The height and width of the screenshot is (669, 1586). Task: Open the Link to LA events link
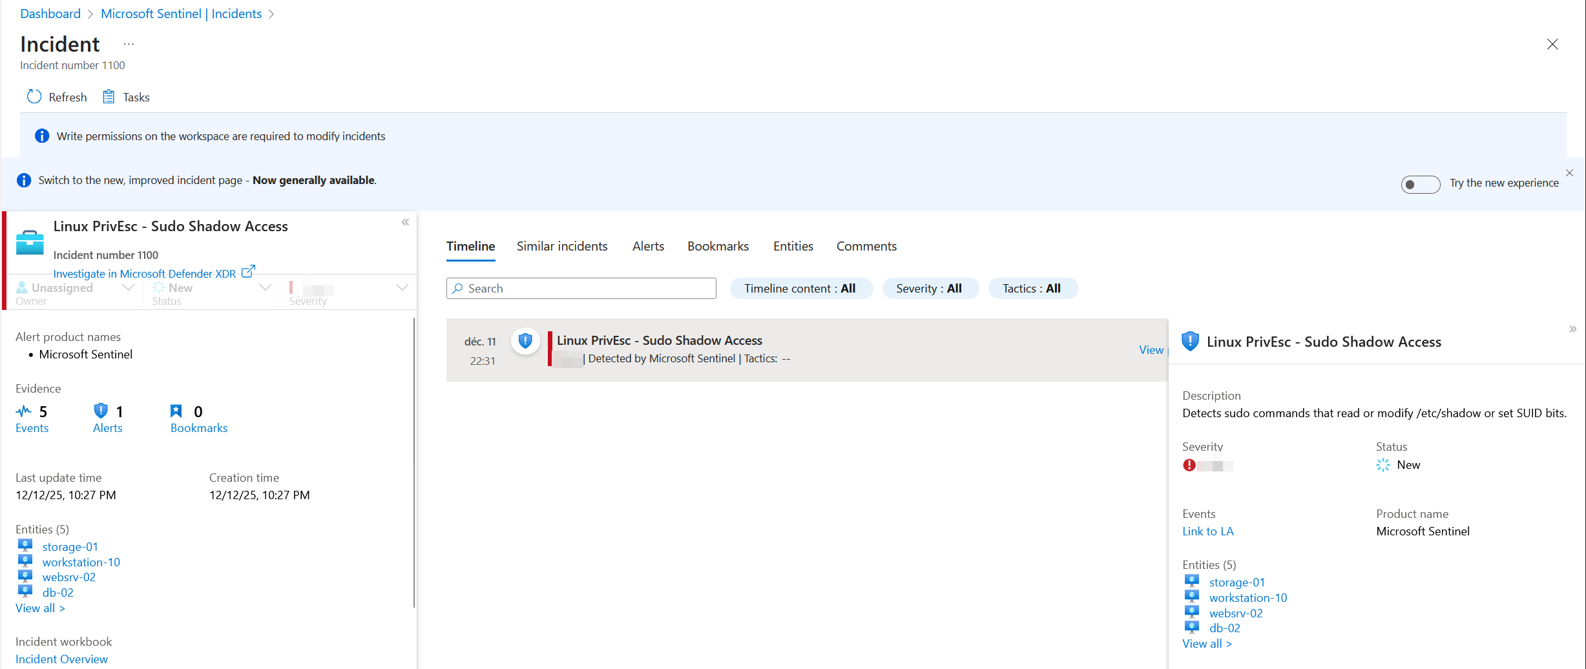pyautogui.click(x=1207, y=531)
